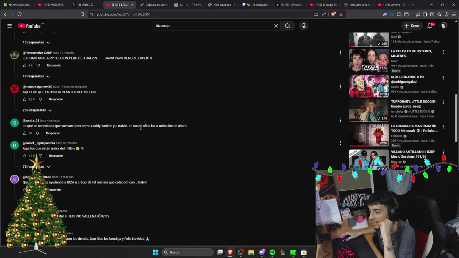
Task: Click the Crear button
Action: coord(411,26)
